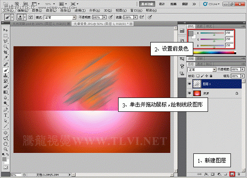Select the Clone Stamp tool

[x=5, y=76]
